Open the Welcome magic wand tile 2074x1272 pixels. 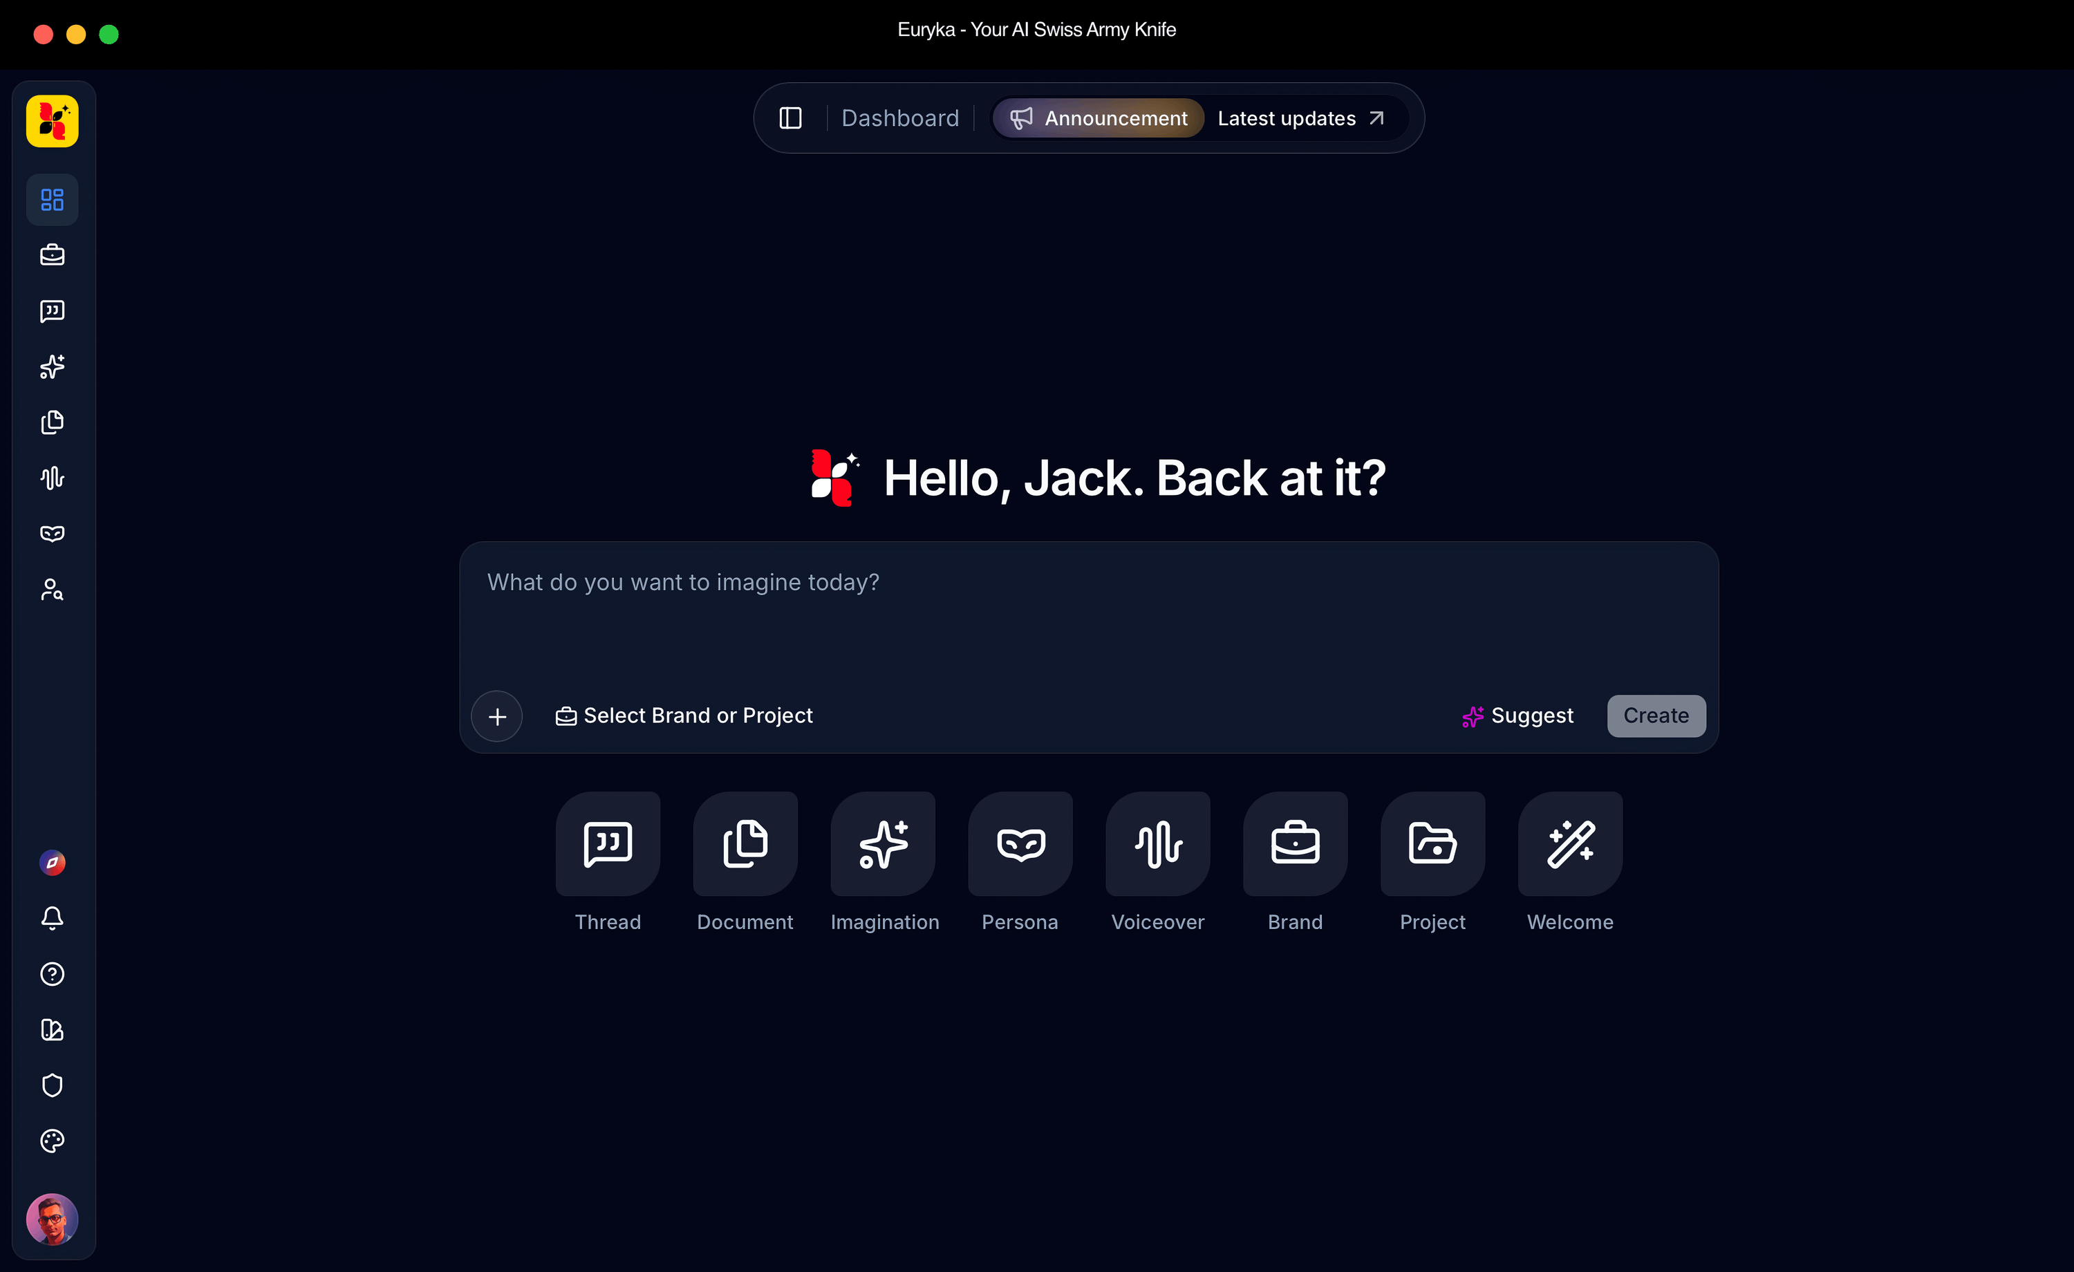point(1571,843)
